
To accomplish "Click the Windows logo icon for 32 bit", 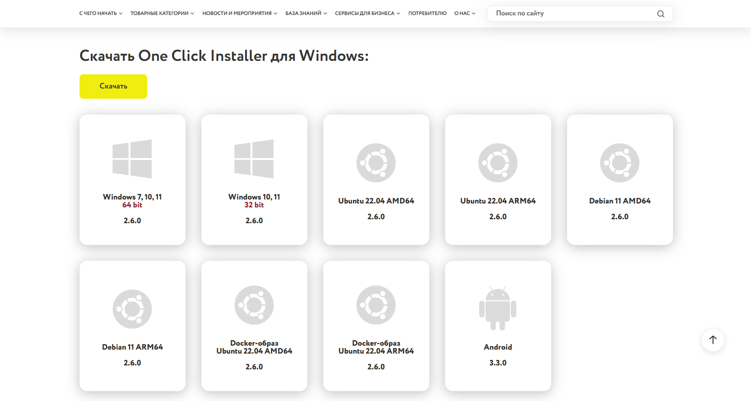I will 254,159.
